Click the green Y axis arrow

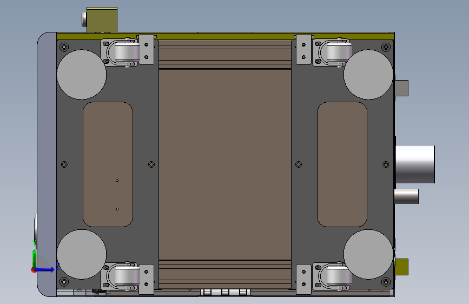tap(35, 258)
